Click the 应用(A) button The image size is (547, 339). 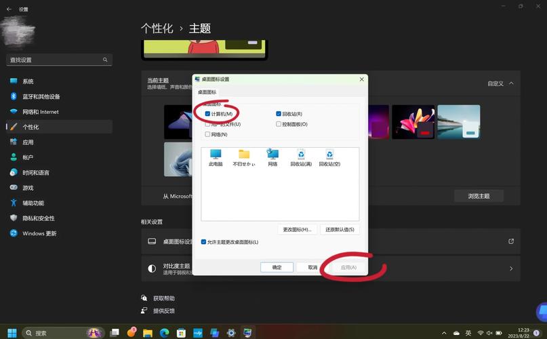tap(348, 267)
